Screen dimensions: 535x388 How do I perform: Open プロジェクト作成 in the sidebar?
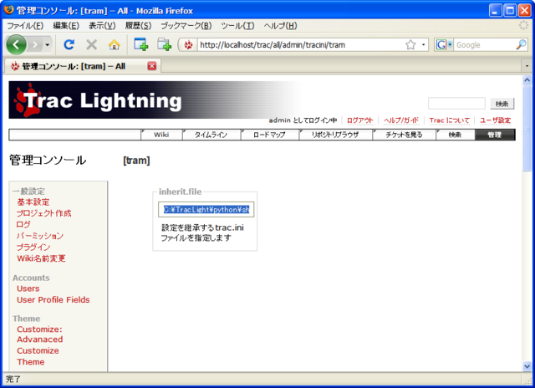tap(43, 213)
